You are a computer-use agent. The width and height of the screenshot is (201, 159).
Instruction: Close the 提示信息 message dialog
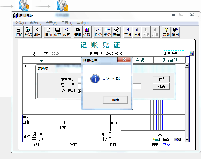point(124,60)
